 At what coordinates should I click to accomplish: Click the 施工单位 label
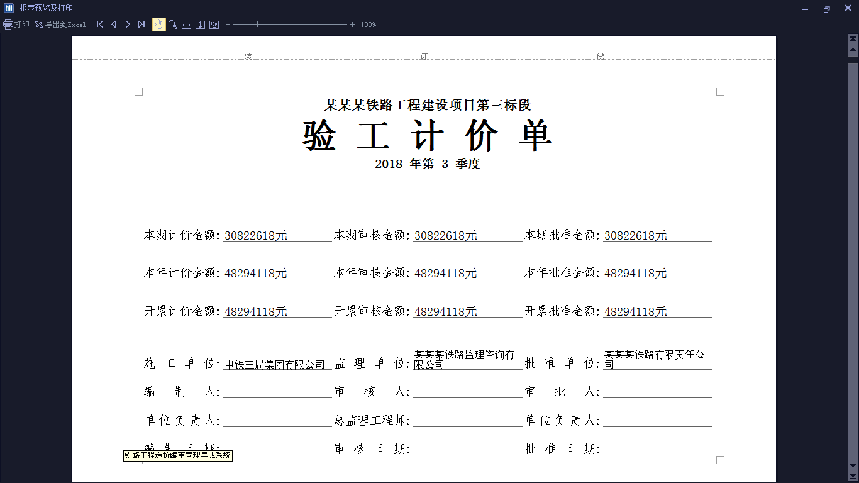(x=182, y=364)
